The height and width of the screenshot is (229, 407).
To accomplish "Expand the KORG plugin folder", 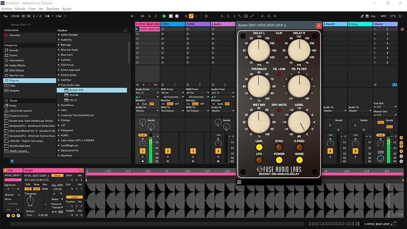I will (59, 135).
